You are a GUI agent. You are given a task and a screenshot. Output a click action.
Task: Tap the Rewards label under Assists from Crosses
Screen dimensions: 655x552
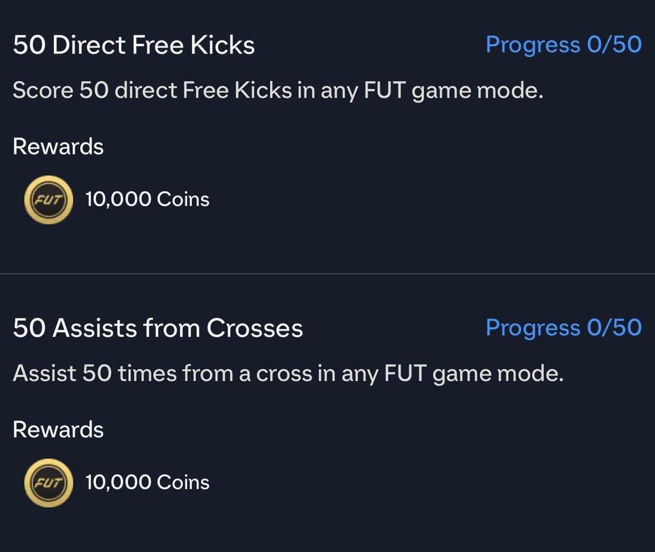click(58, 430)
